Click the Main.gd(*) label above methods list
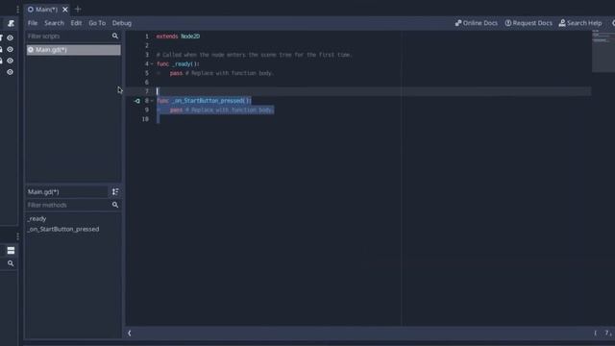 click(43, 192)
